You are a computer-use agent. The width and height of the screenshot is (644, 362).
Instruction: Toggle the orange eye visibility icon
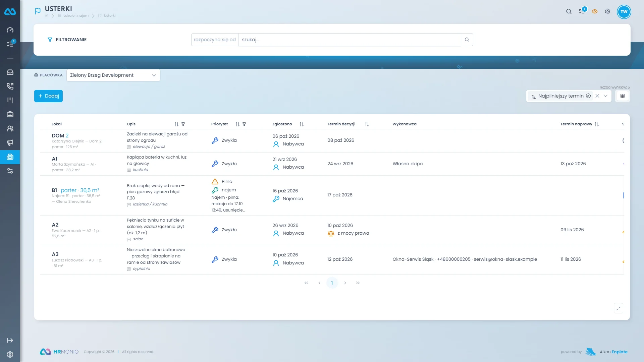tap(595, 11)
